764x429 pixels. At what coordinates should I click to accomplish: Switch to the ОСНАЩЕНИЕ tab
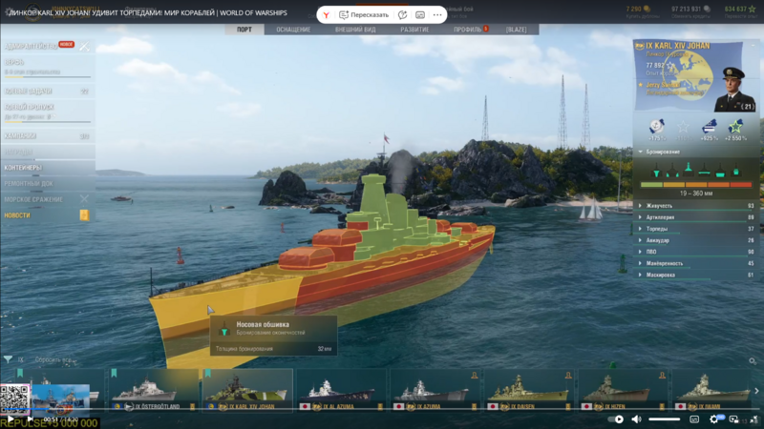click(293, 30)
